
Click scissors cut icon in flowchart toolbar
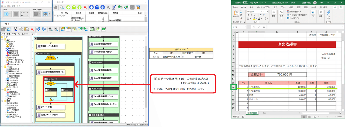coord(15,29)
